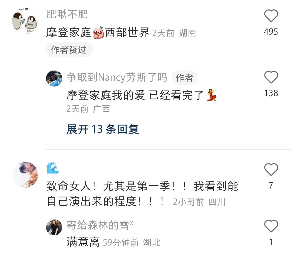Open the penguin avatar of 肥啾不肥
The height and width of the screenshot is (258, 291).
click(25, 21)
